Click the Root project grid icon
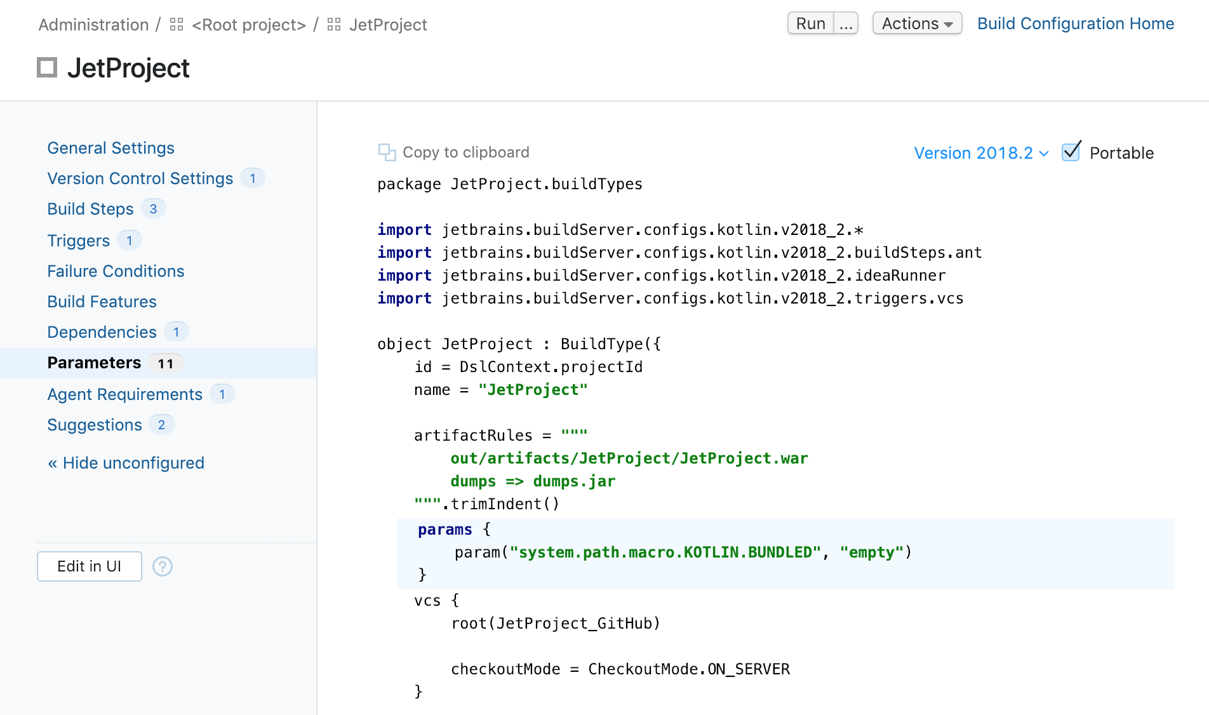This screenshot has height=715, width=1209. 177,25
